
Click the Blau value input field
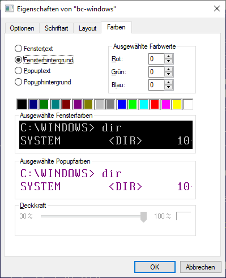click(x=156, y=85)
